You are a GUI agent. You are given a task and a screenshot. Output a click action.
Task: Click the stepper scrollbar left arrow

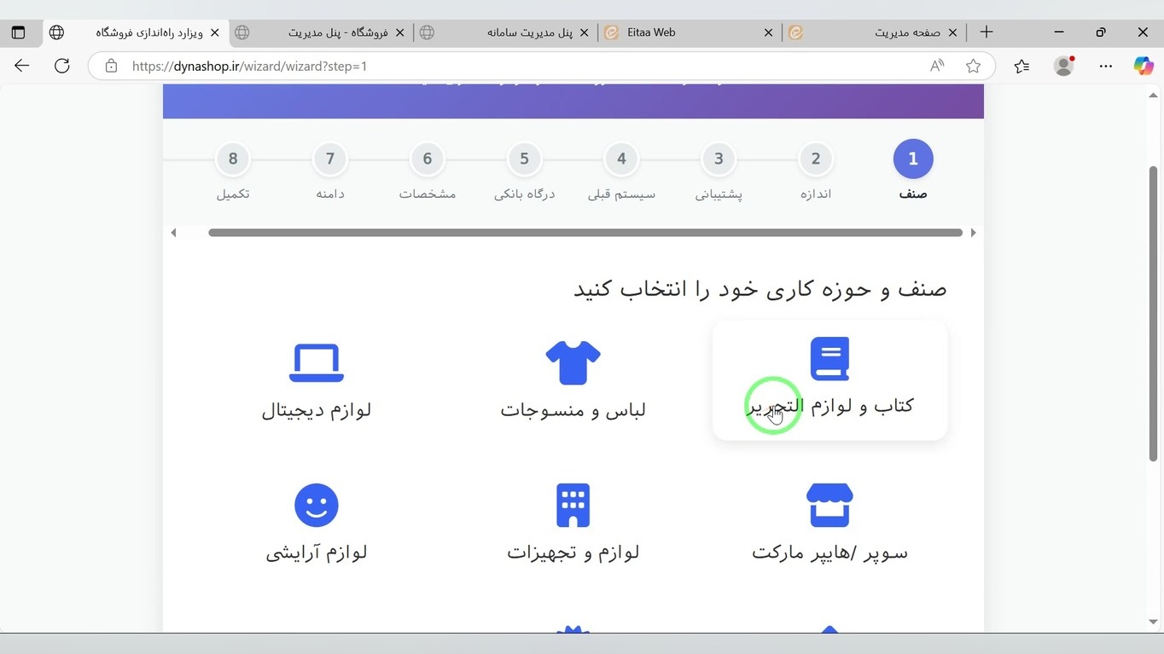pos(173,233)
